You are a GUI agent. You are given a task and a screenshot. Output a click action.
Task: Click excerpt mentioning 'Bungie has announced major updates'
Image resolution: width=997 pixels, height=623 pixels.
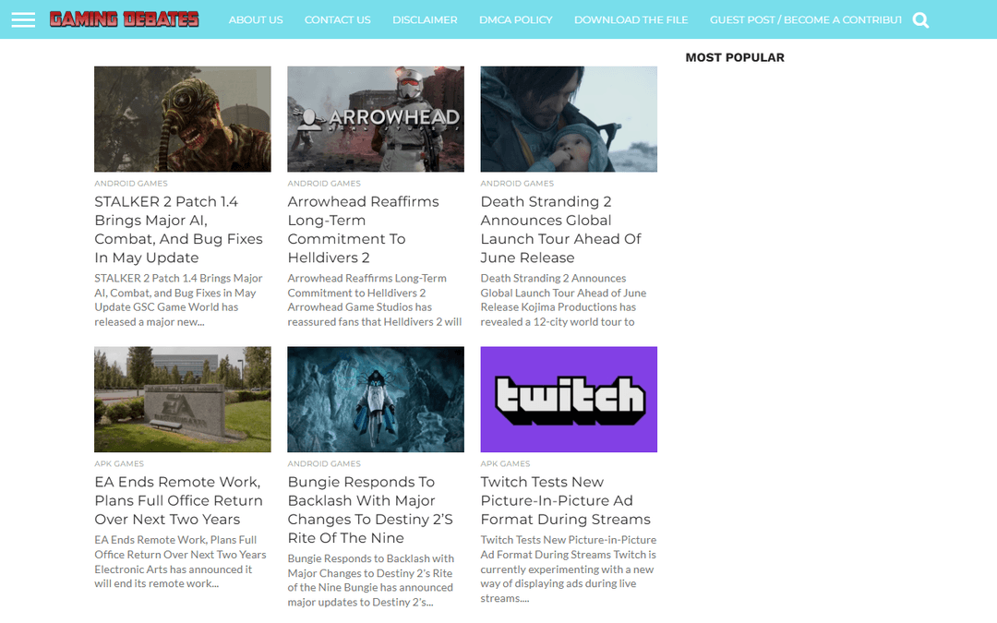click(x=371, y=580)
